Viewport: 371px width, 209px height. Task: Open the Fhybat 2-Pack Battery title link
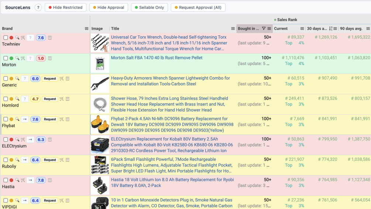(172, 125)
